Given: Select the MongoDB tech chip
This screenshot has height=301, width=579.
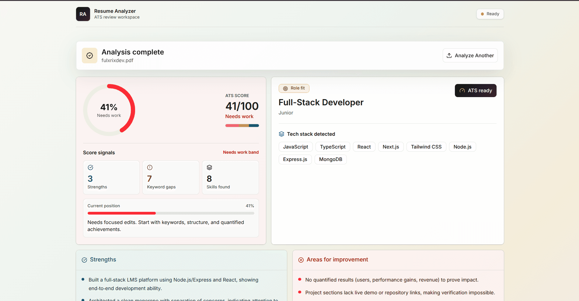Looking at the screenshot, I should coord(331,159).
